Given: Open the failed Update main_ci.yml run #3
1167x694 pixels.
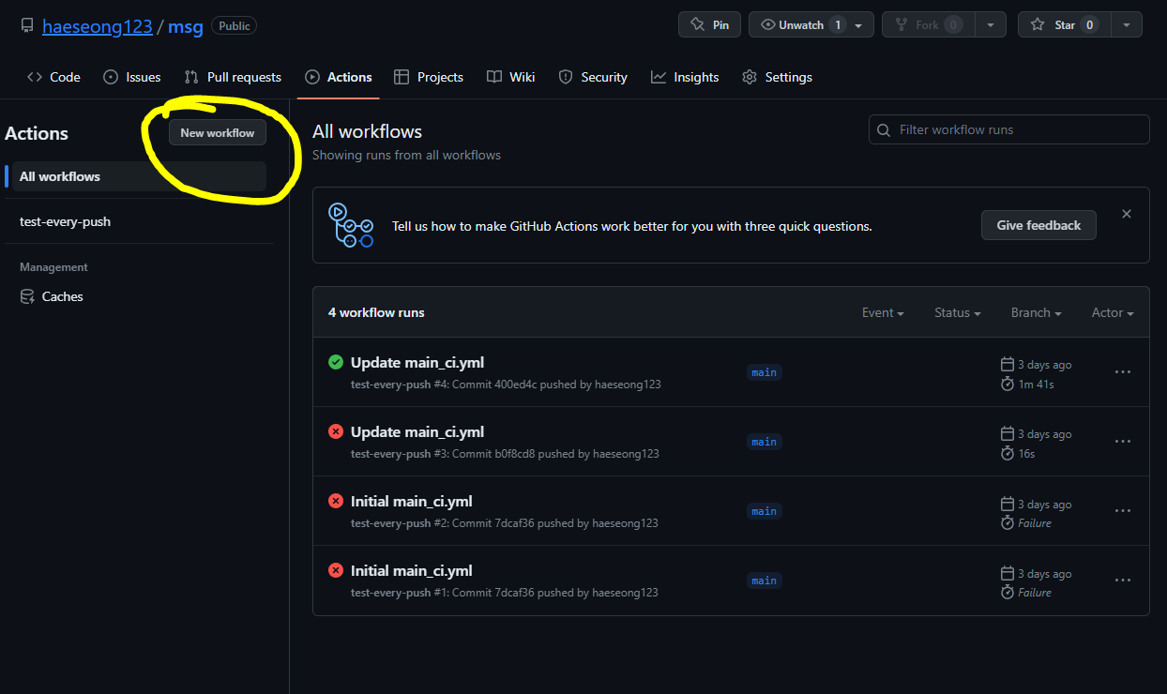Looking at the screenshot, I should point(417,431).
